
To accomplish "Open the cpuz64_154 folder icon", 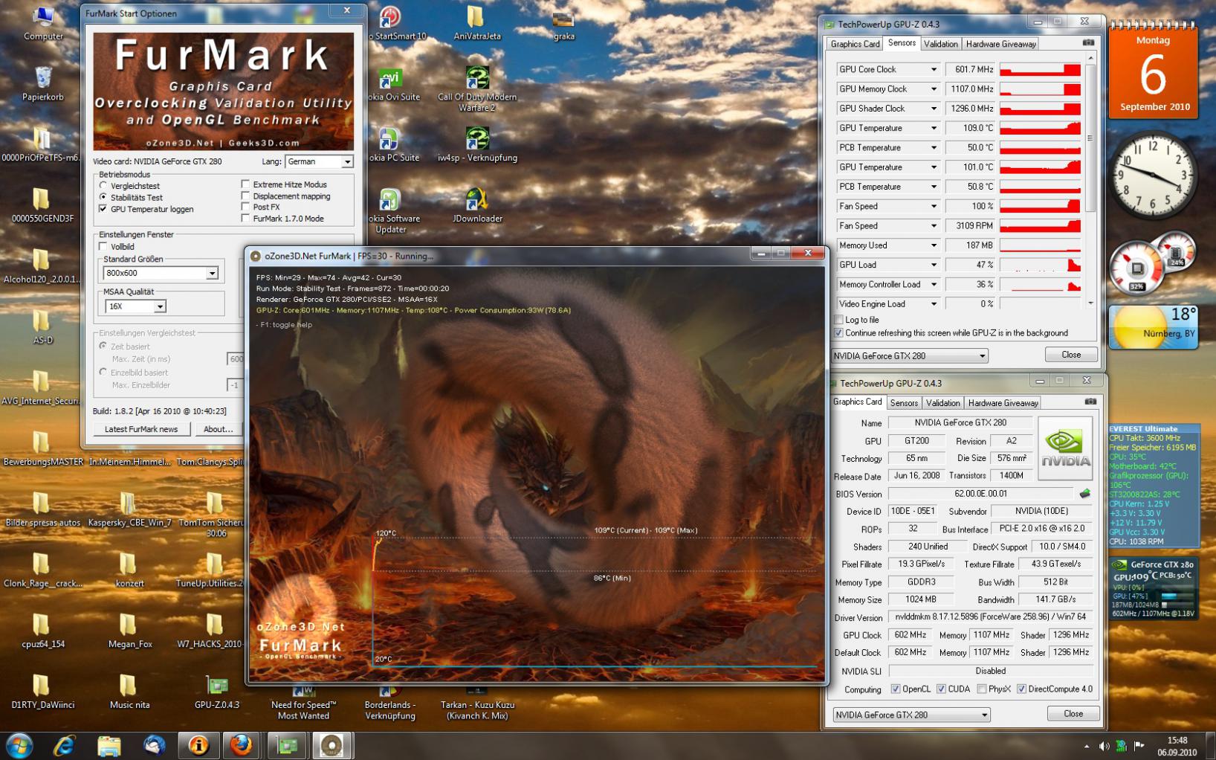I will (x=43, y=631).
